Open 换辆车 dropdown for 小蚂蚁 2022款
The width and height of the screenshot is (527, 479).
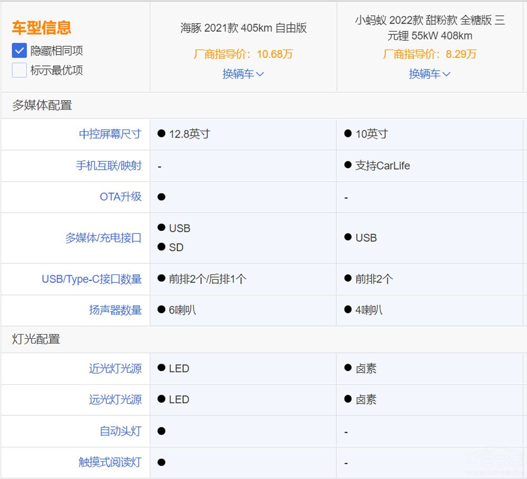click(x=430, y=74)
